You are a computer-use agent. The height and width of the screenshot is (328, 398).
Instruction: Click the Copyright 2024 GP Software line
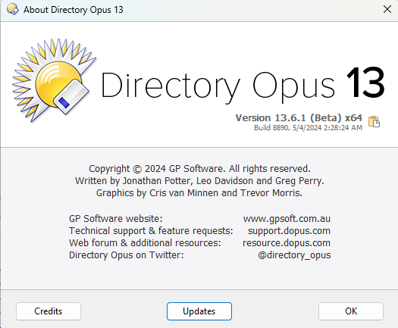coord(199,169)
